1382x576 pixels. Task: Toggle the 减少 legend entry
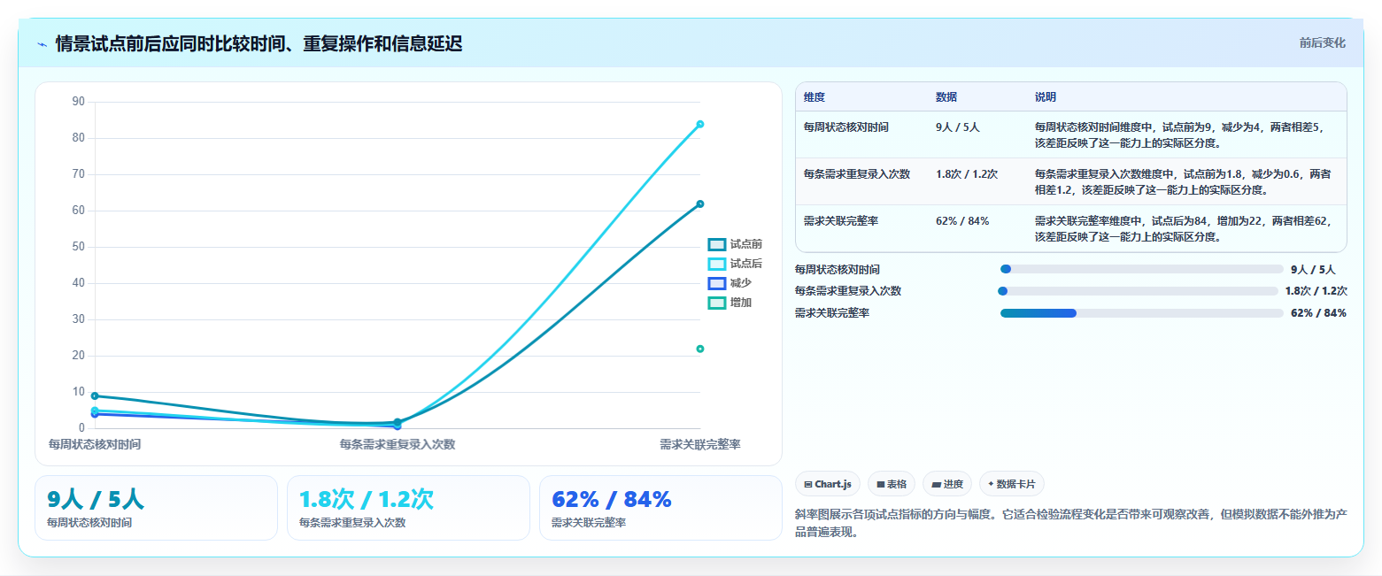[x=730, y=283]
